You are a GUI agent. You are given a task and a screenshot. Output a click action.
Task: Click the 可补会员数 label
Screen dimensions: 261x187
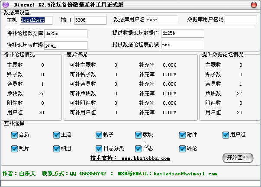[x=83, y=84]
